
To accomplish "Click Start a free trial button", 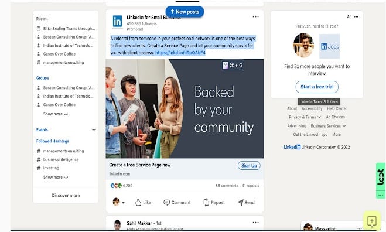I will (317, 87).
